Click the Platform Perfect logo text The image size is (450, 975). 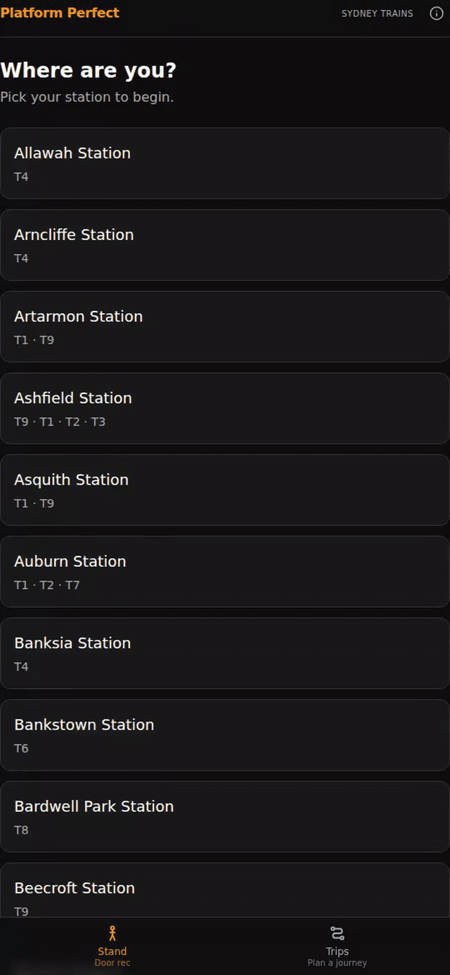pos(60,13)
